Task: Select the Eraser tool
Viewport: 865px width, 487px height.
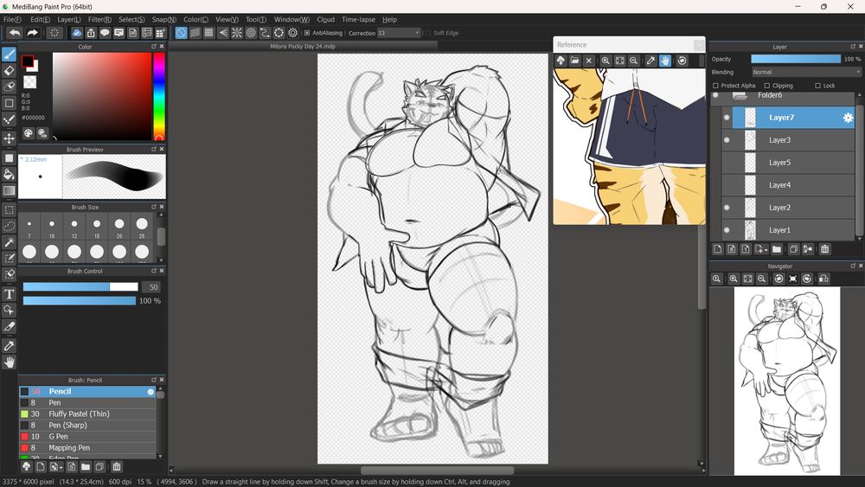Action: 9,71
